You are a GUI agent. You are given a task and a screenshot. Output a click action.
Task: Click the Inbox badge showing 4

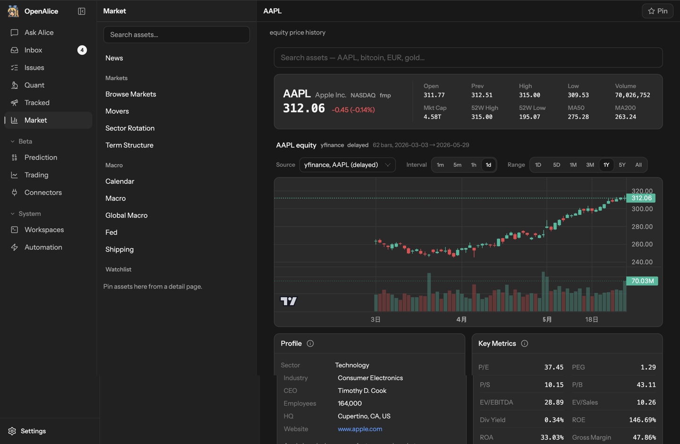click(x=82, y=50)
